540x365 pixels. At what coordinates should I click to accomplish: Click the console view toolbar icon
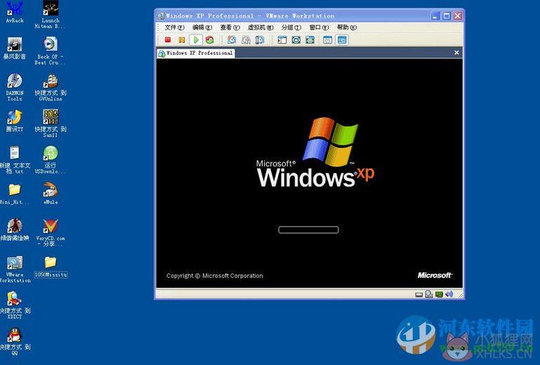click(342, 40)
